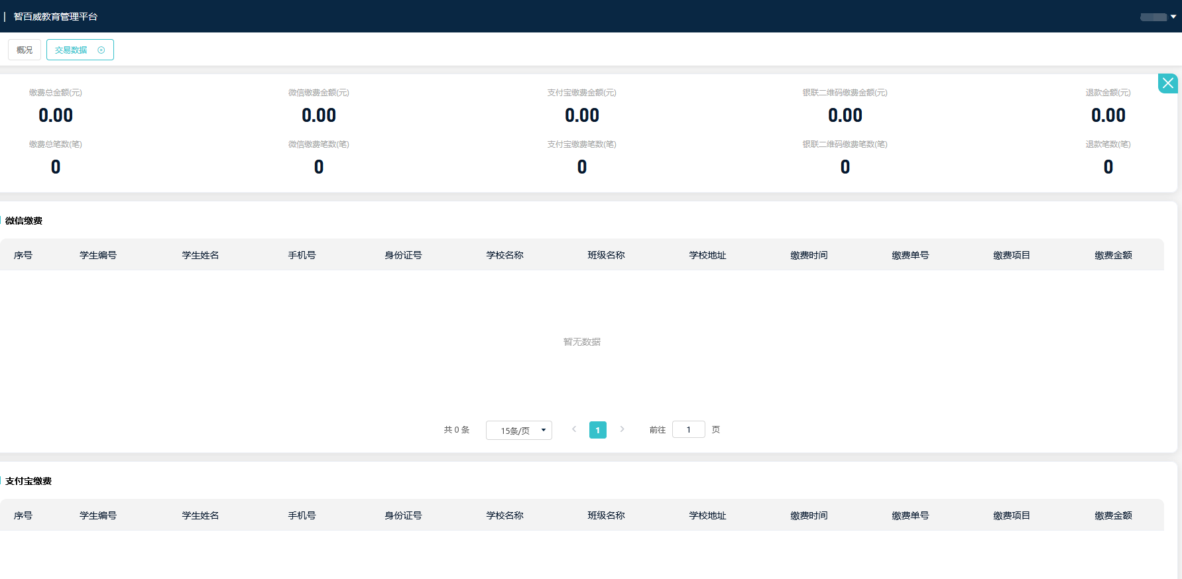Screen dimensions: 1182x579
Task: Click the 支付宝缴费 section heading
Action: coord(29,481)
